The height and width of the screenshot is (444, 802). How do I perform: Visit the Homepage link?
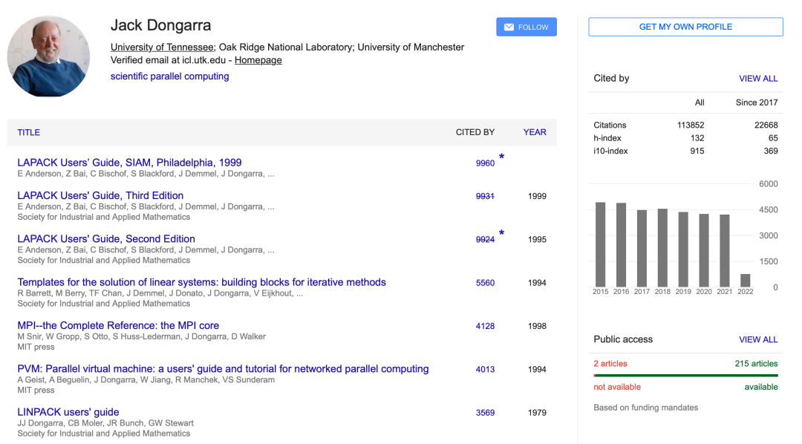[x=258, y=60]
